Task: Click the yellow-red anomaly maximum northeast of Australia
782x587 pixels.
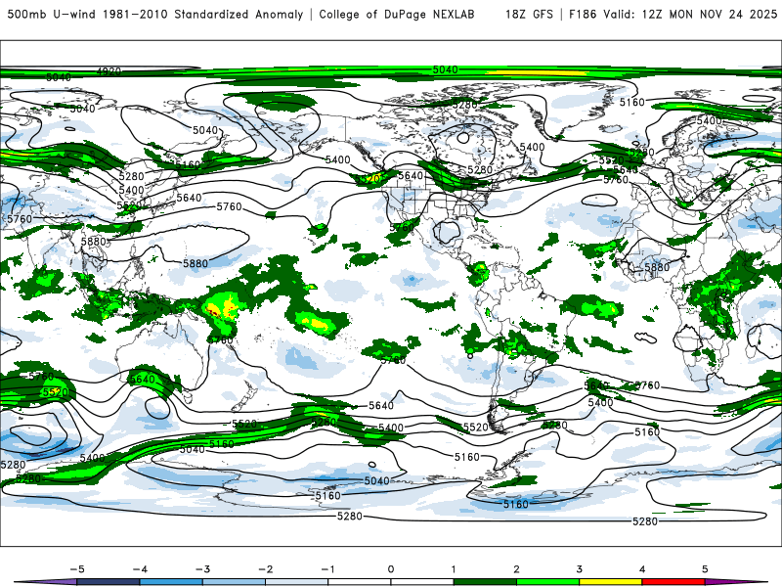Action: point(222,308)
